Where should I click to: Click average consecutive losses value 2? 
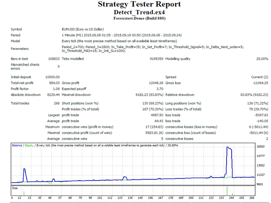tap(267, 139)
